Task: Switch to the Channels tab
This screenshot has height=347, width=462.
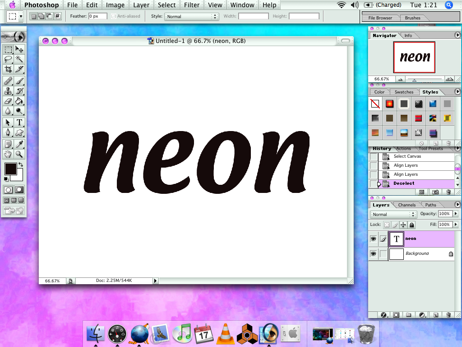Action: 407,205
